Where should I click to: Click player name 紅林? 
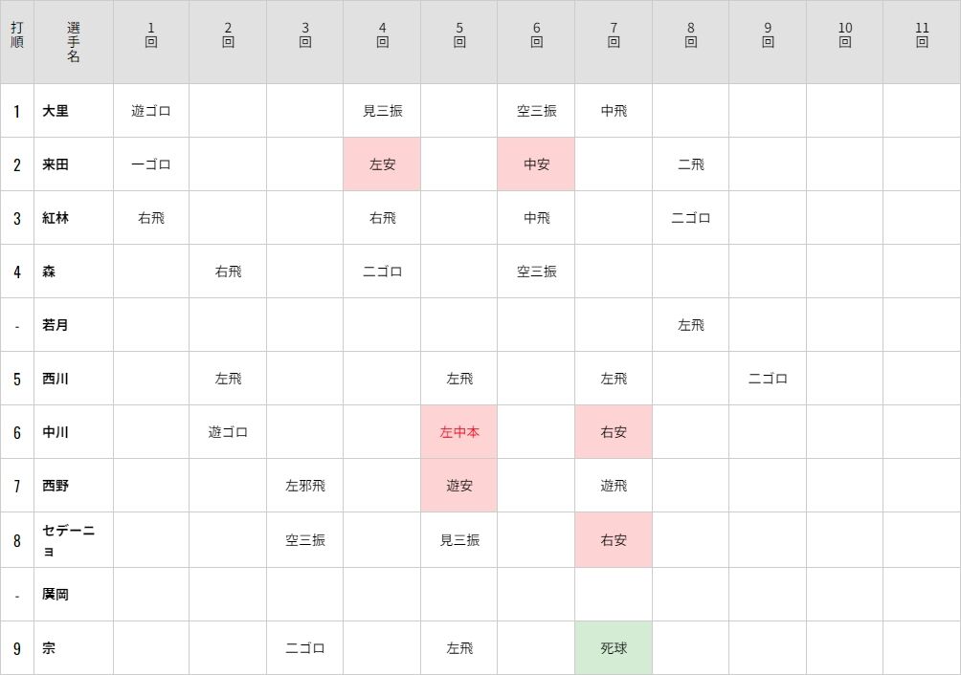point(56,218)
